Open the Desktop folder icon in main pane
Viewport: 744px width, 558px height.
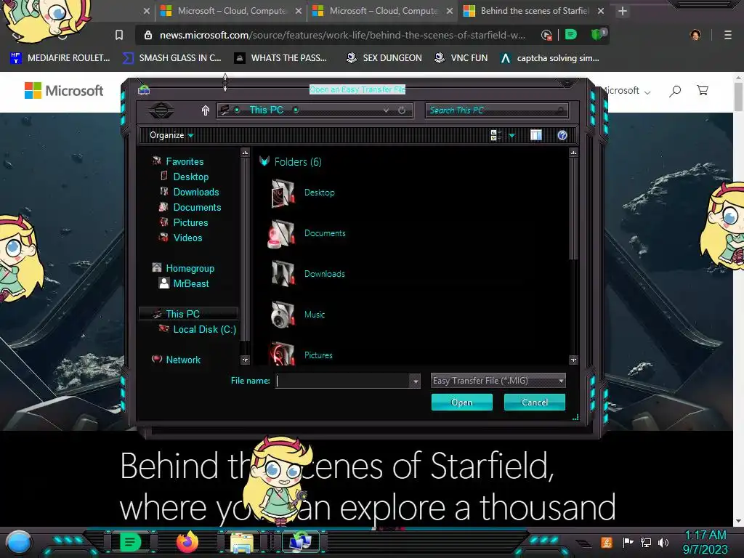[283, 193]
